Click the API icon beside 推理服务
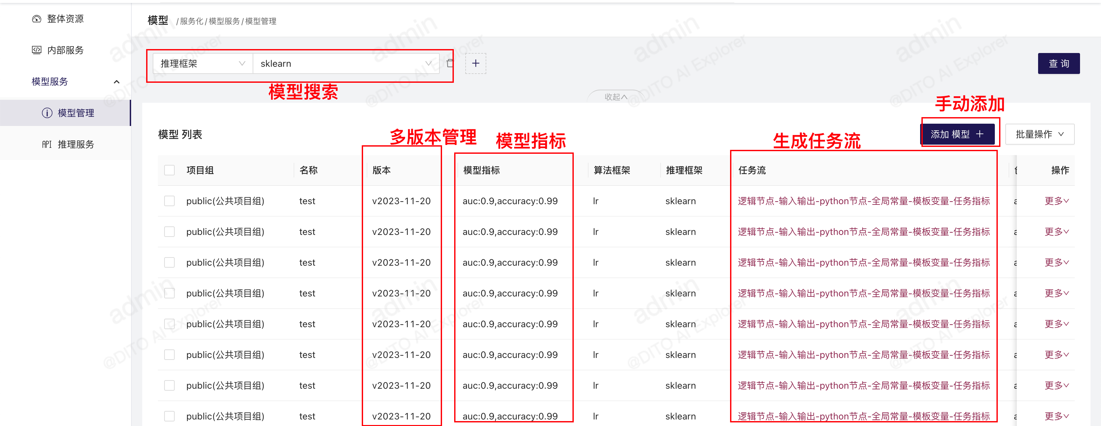The height and width of the screenshot is (426, 1101). pos(47,144)
